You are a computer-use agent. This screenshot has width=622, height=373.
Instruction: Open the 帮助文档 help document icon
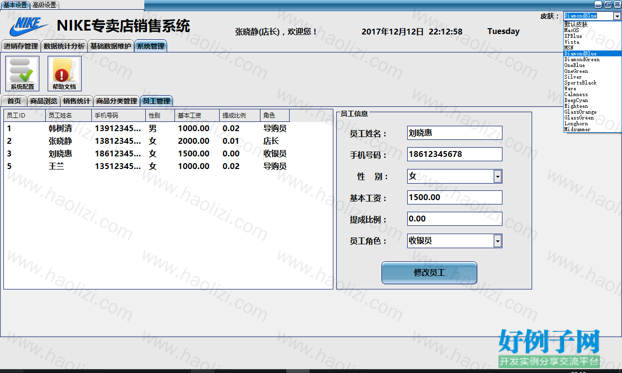64,73
